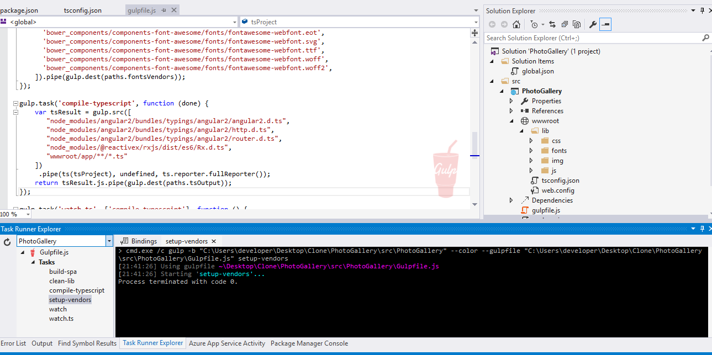Open the PhotoGallery project dropdown in Task Runner
Image resolution: width=712 pixels, height=355 pixels.
(x=109, y=241)
